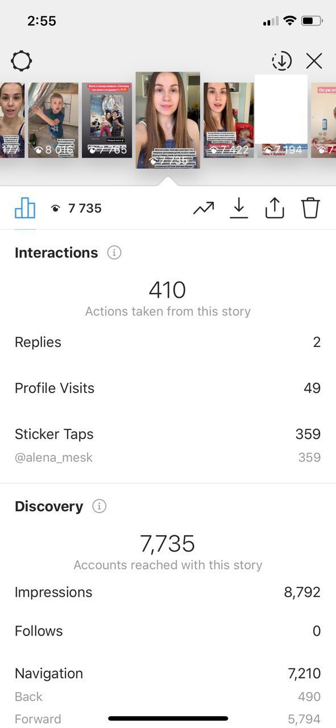Select the bar chart insights tab
The image size is (336, 728).
coord(25,209)
